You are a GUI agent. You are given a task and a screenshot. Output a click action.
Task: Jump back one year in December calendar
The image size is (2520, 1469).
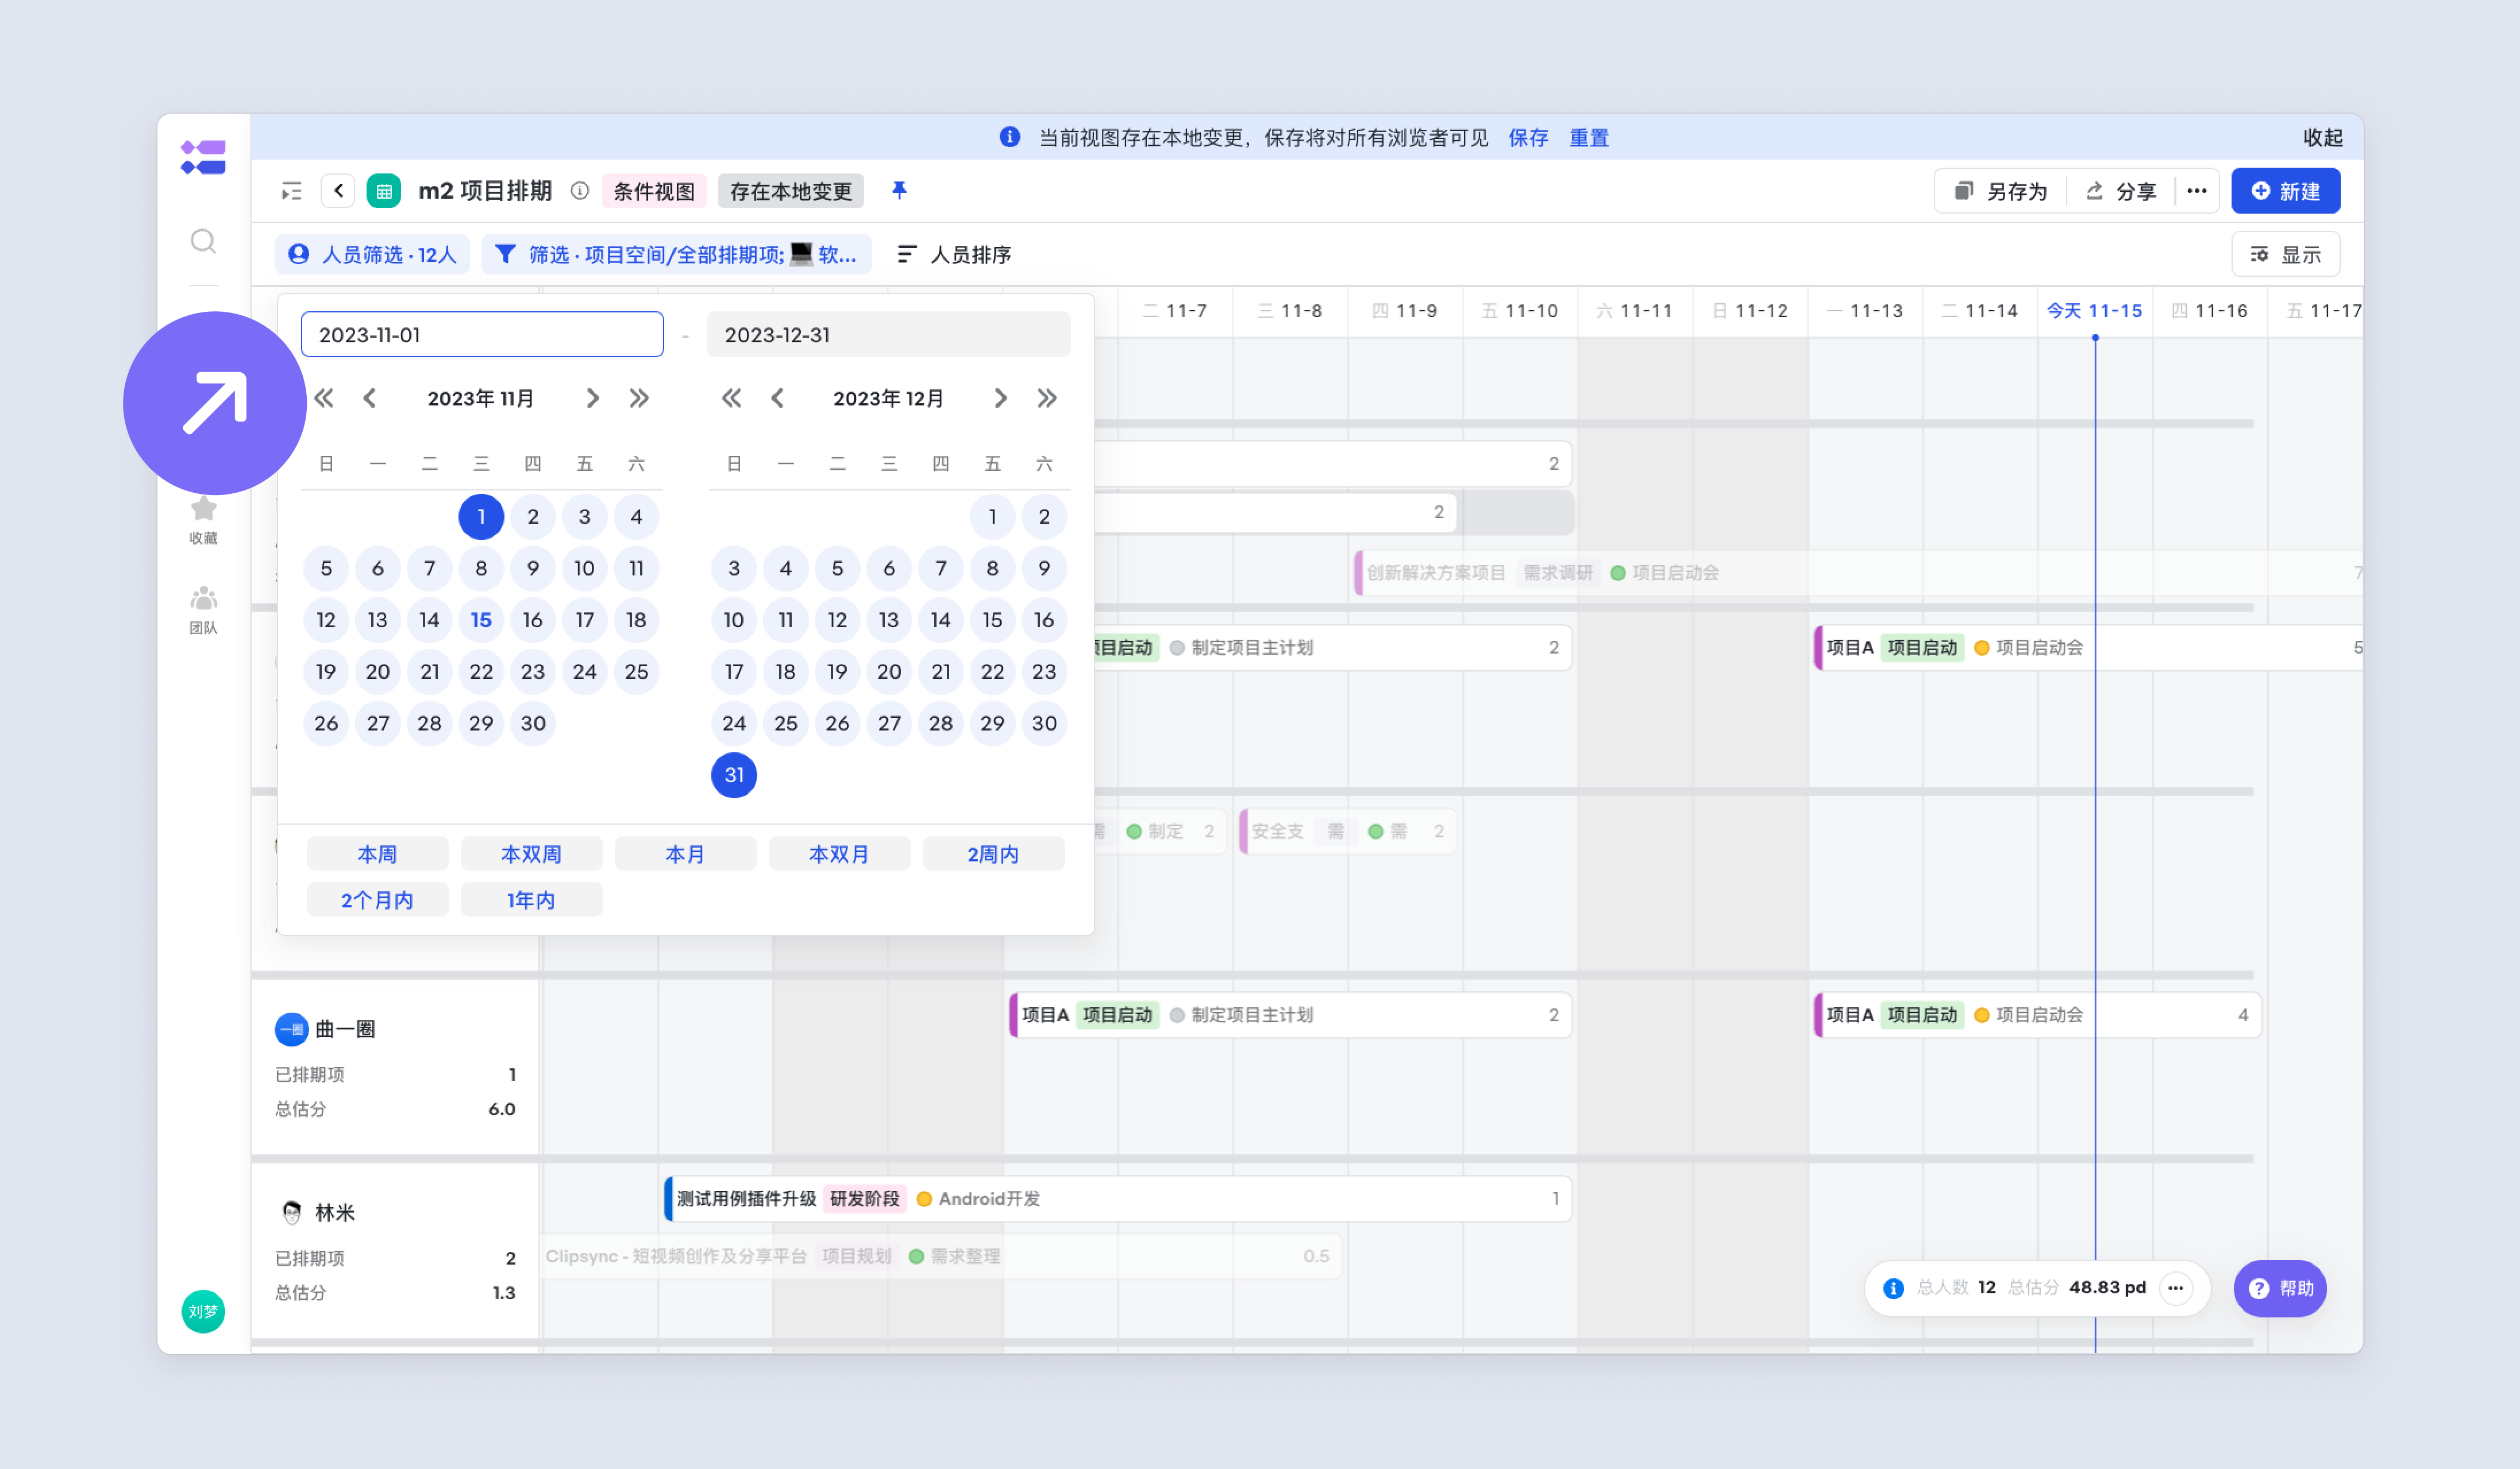click(732, 399)
